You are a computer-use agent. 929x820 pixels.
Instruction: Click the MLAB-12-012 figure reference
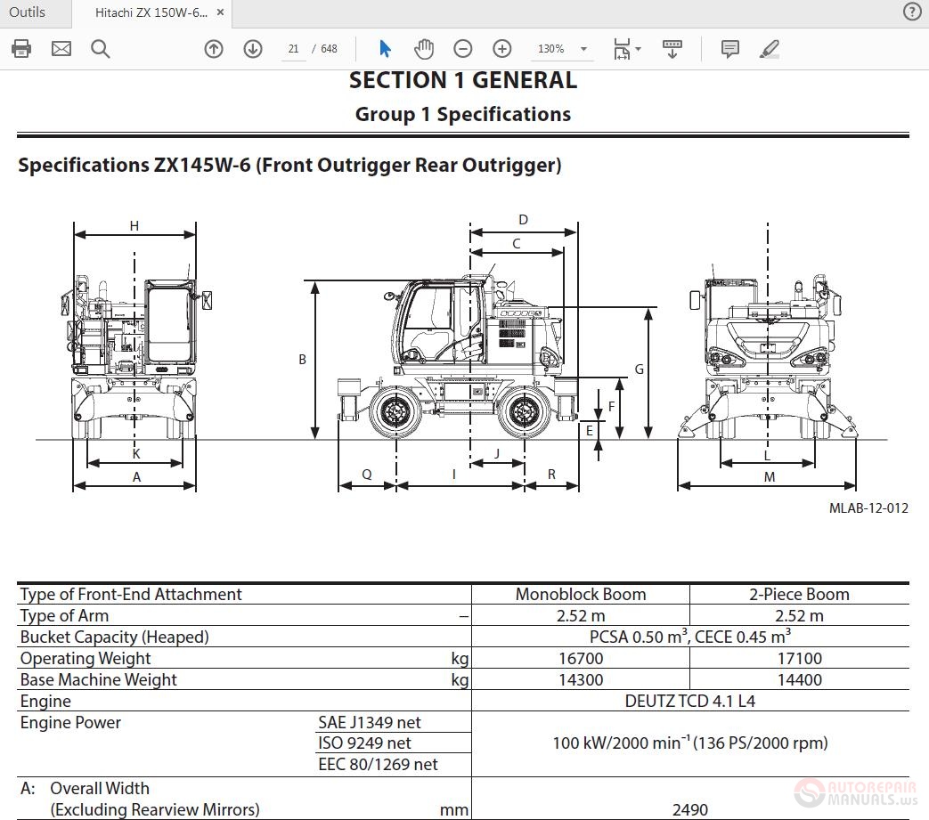click(868, 508)
